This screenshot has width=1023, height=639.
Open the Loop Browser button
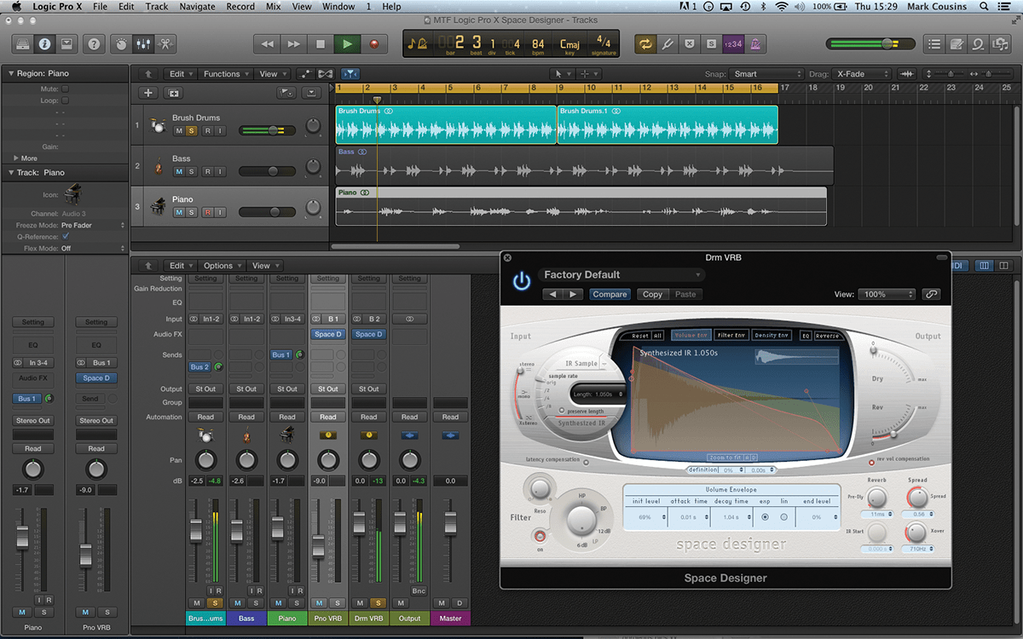[x=979, y=43]
